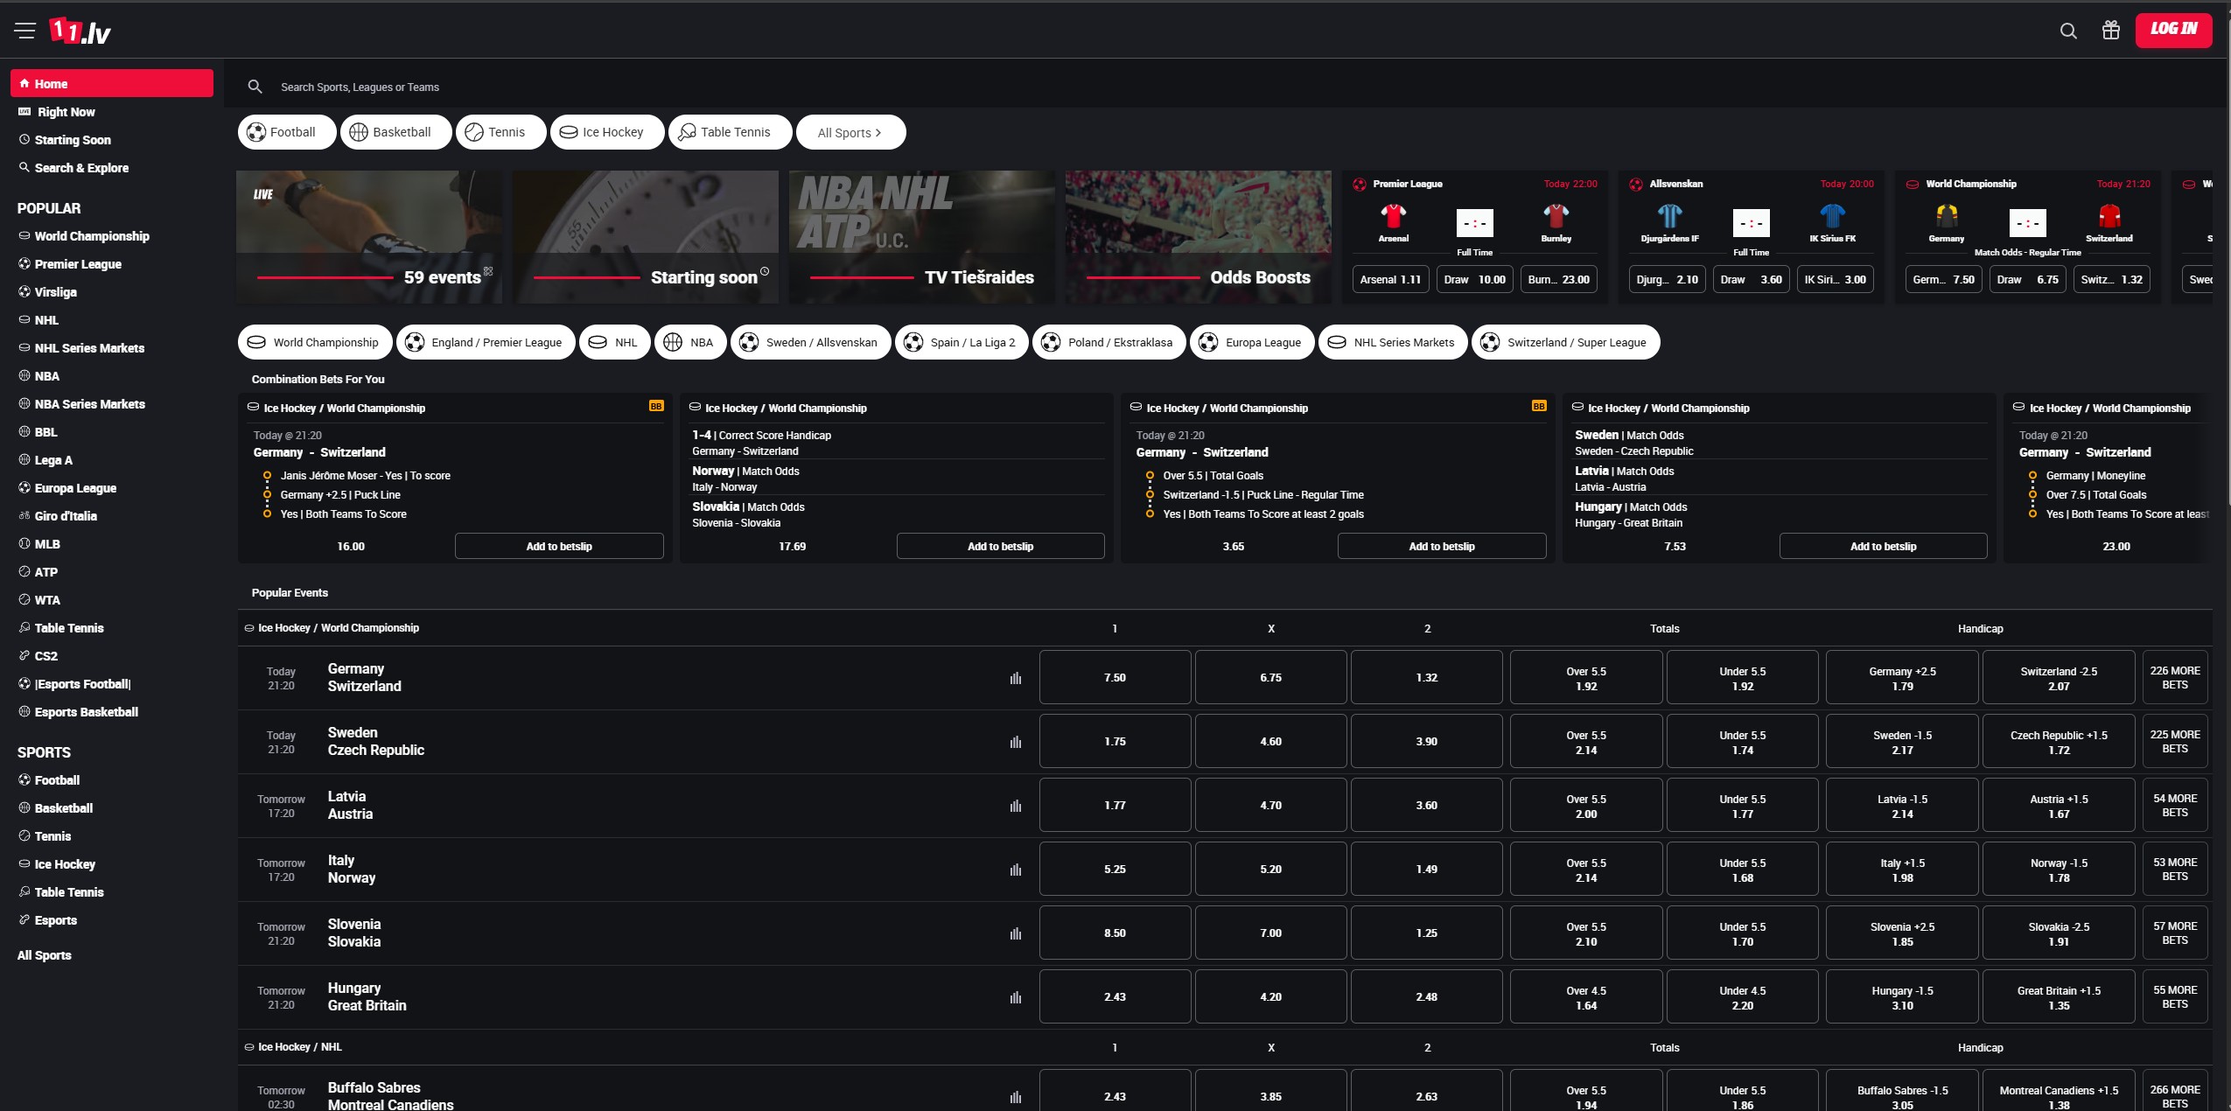Image resolution: width=2231 pixels, height=1111 pixels.
Task: Open statistics icon for Latvia vs Austria
Action: point(1015,806)
